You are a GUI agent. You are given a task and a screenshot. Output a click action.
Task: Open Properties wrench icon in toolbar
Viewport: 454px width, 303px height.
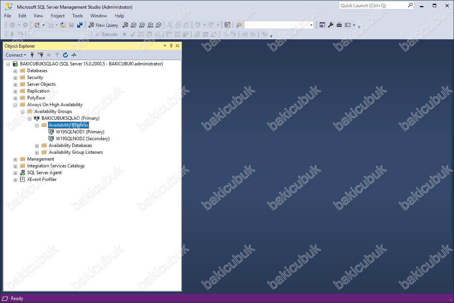coord(330,25)
